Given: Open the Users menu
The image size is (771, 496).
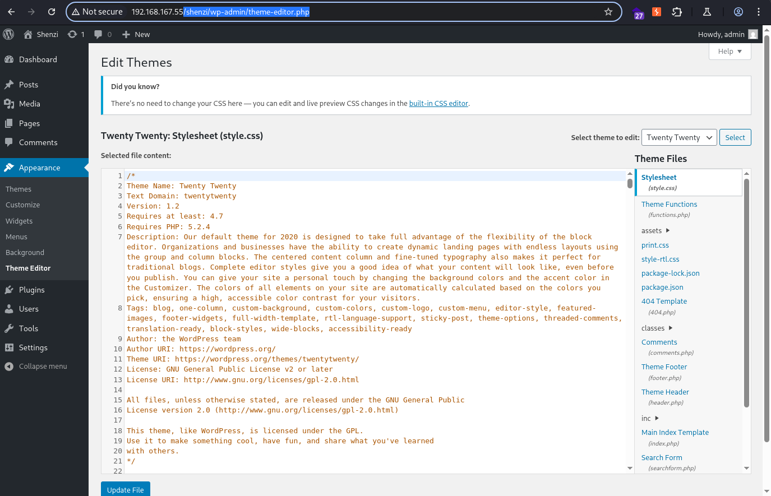Looking at the screenshot, I should pos(44,309).
